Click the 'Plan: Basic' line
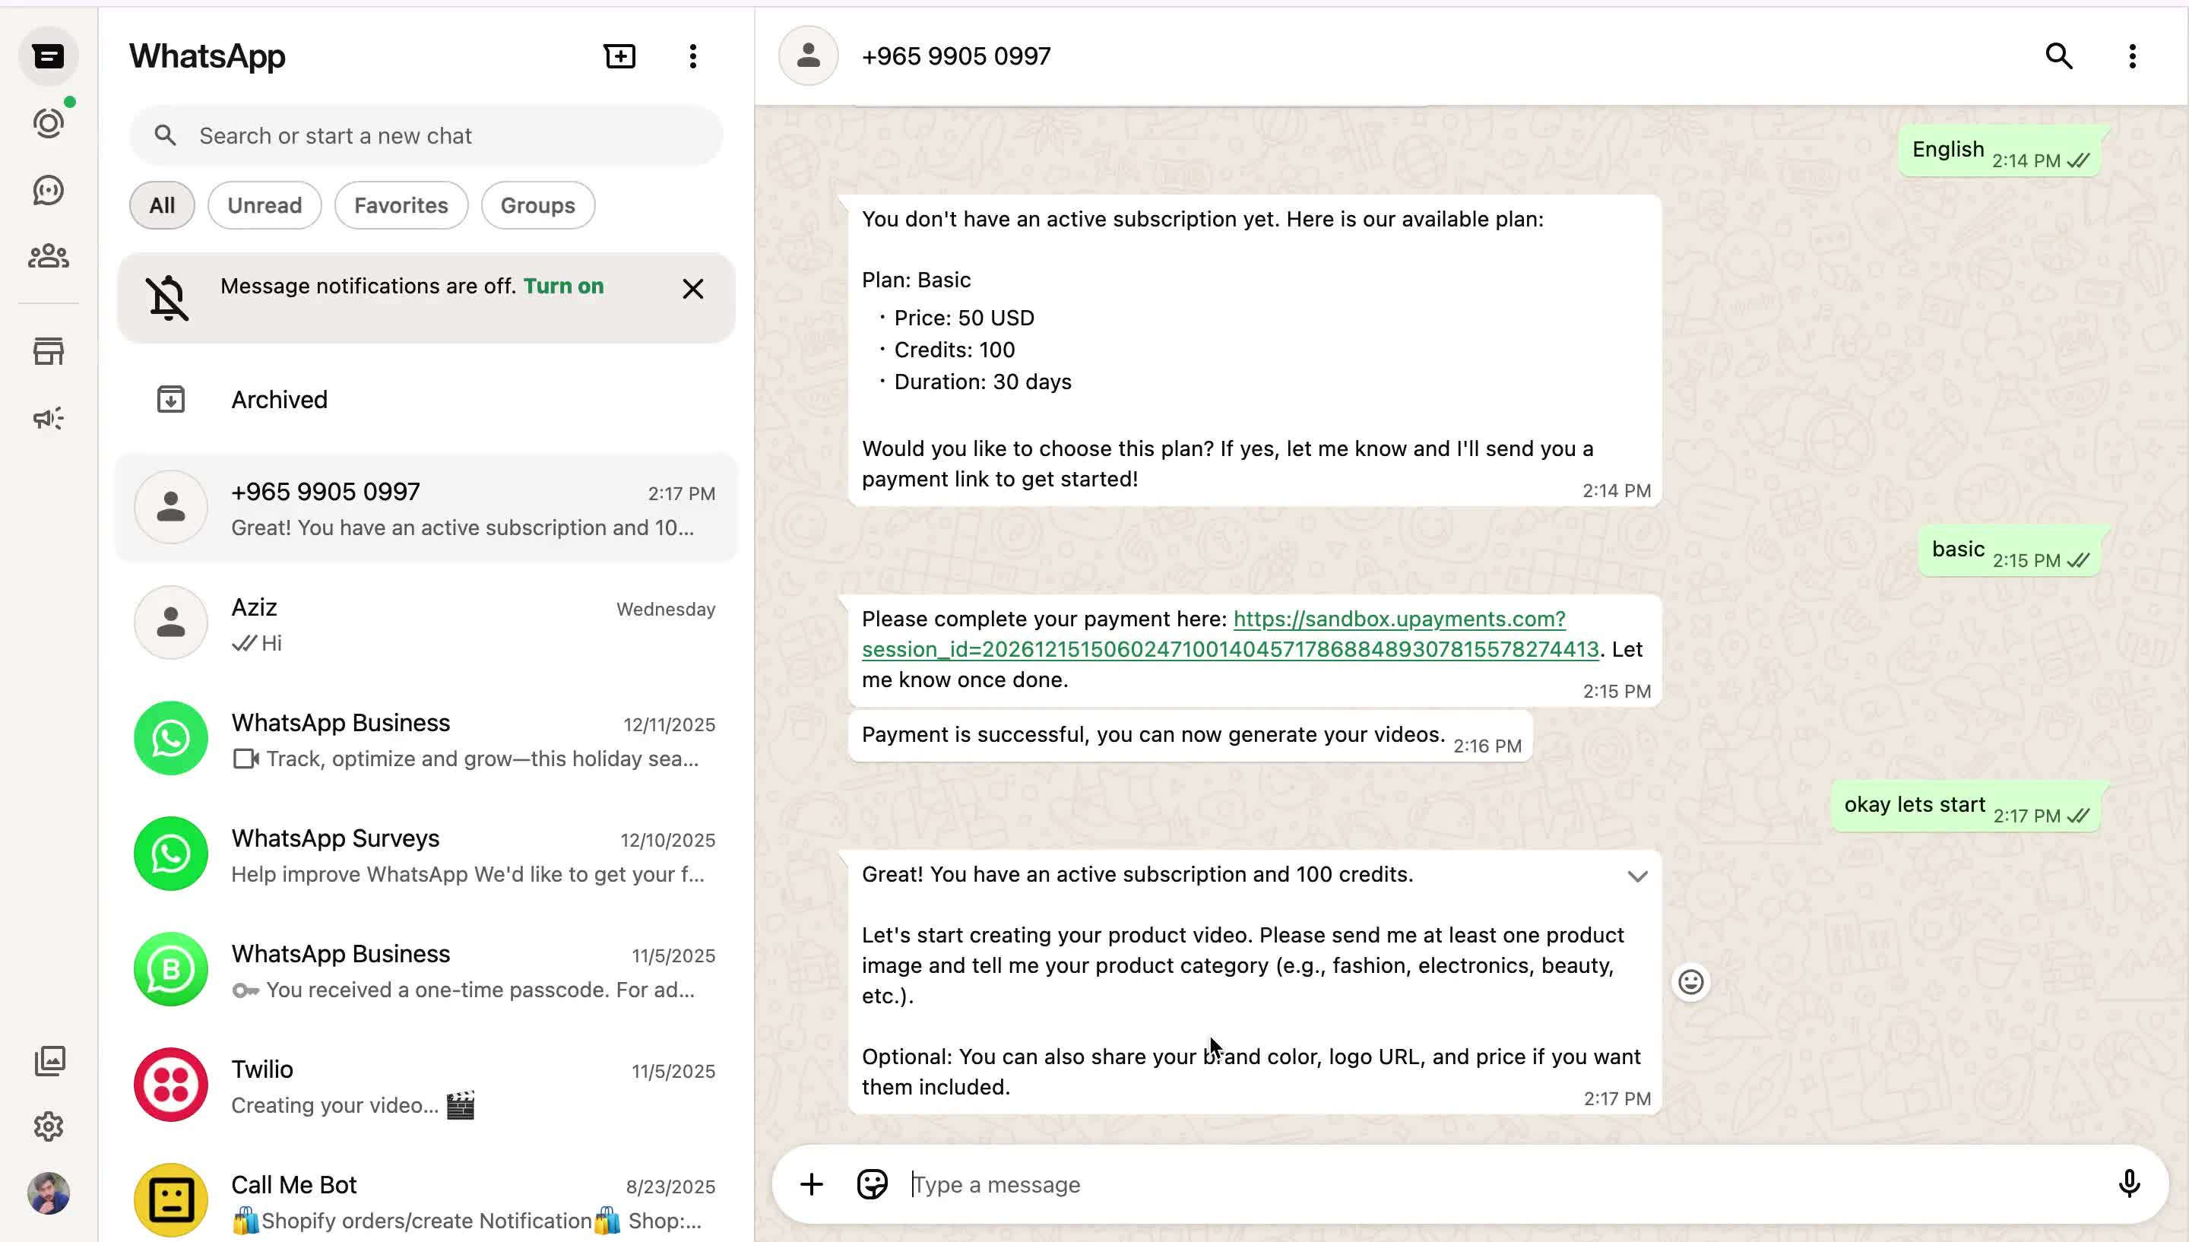 point(916,280)
